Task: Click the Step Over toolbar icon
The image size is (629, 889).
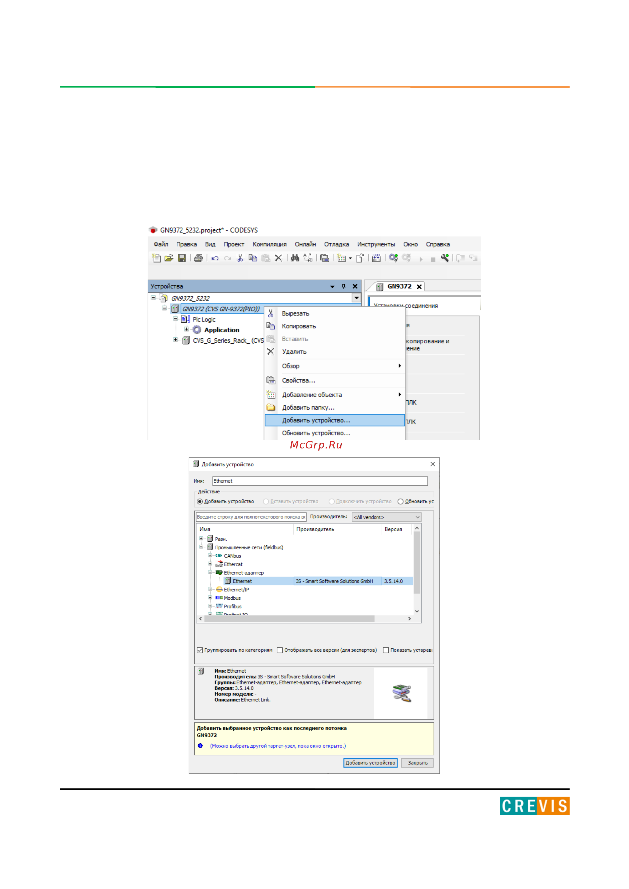Action: [x=461, y=258]
